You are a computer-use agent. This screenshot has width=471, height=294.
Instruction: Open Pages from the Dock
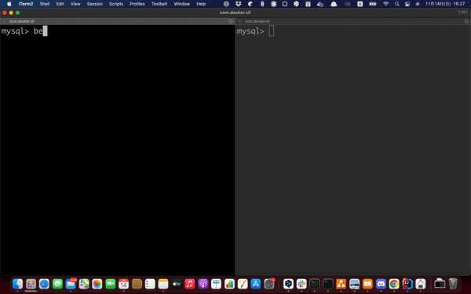point(243,284)
